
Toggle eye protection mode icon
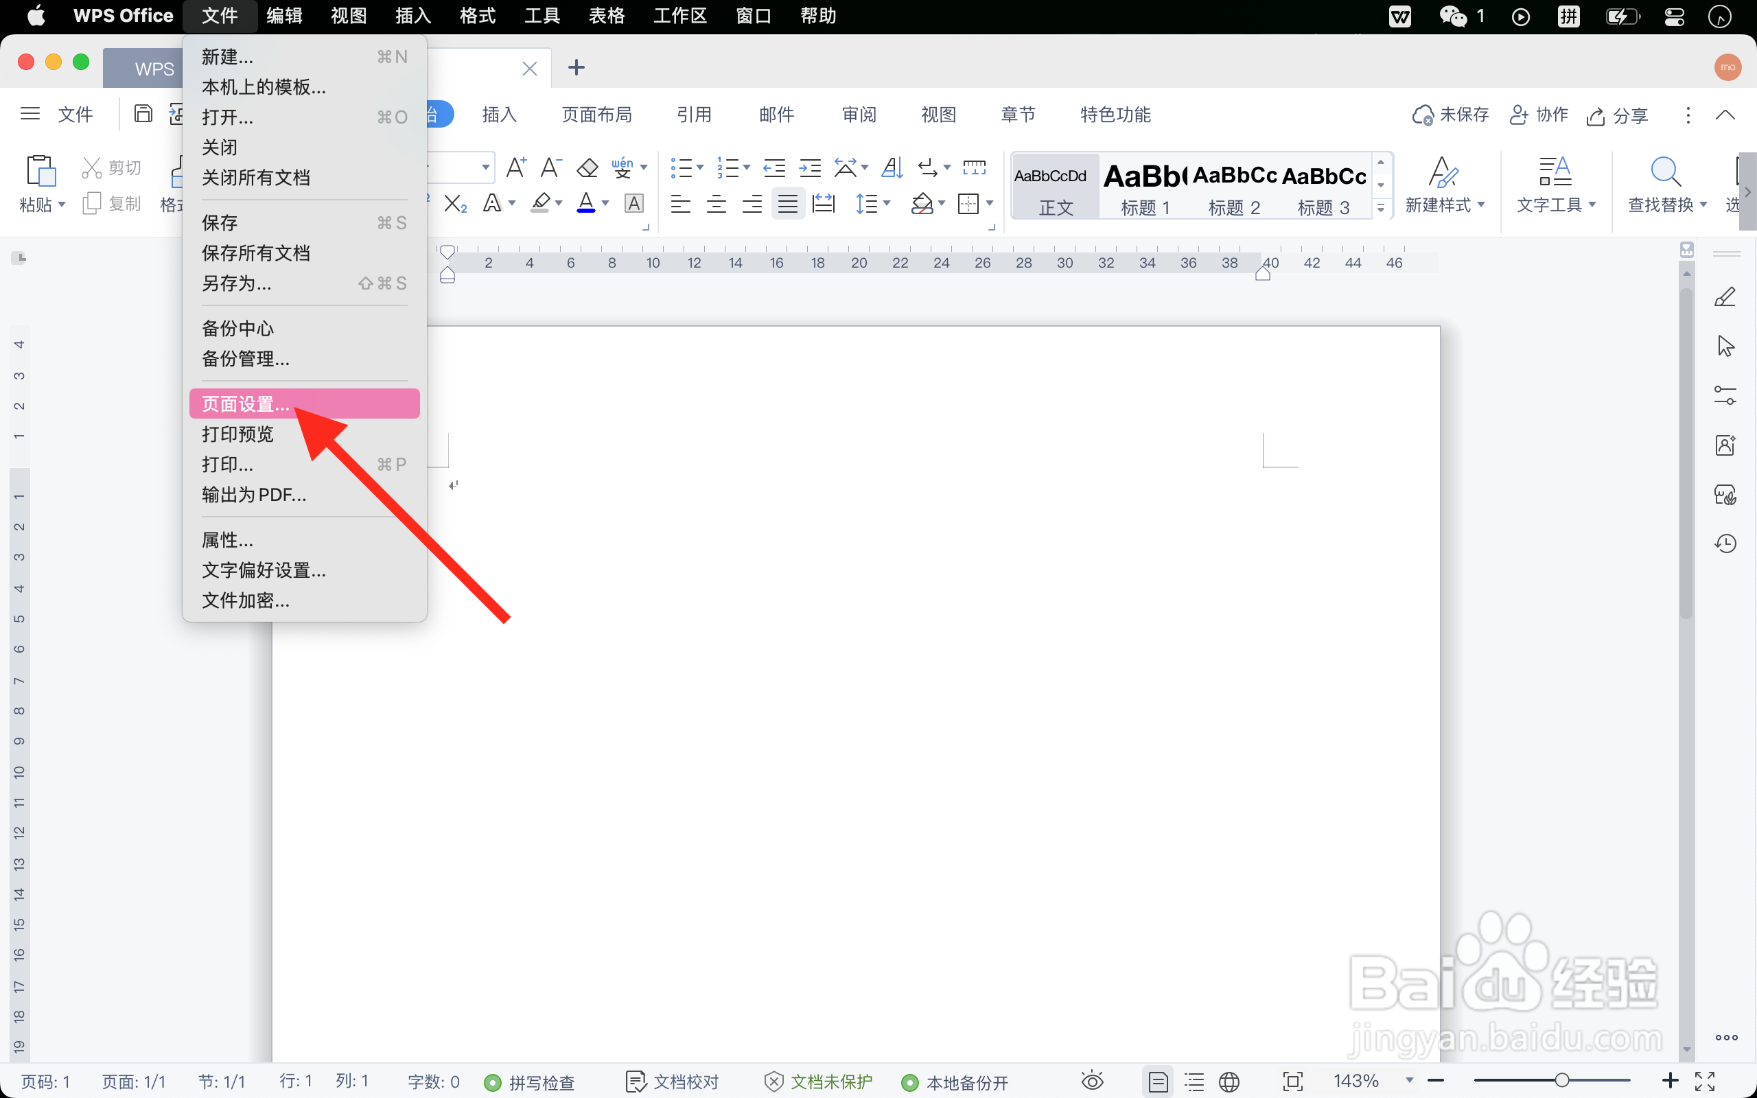click(1092, 1082)
